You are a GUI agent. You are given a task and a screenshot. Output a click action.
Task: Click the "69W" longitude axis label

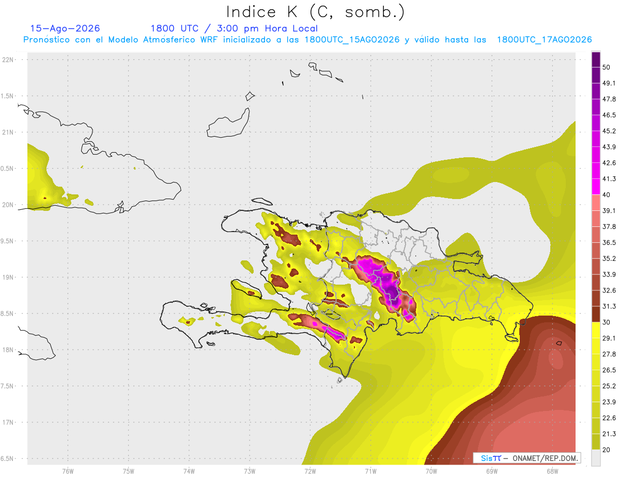point(491,471)
